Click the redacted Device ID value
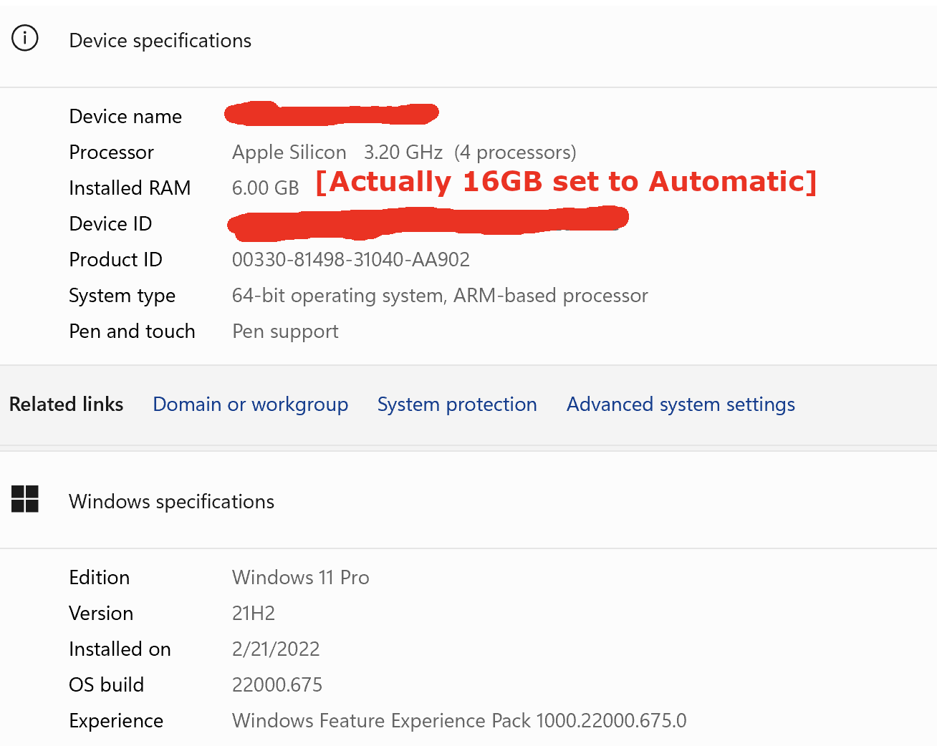The height and width of the screenshot is (746, 937). (428, 221)
